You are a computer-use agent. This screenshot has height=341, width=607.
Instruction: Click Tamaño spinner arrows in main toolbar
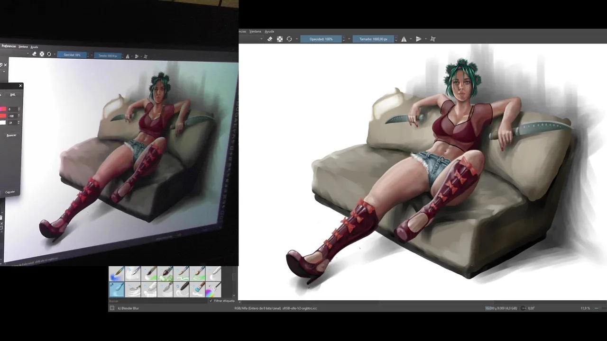[x=396, y=39]
